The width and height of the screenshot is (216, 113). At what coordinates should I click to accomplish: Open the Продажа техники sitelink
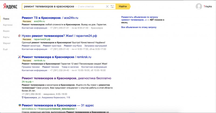point(31,67)
